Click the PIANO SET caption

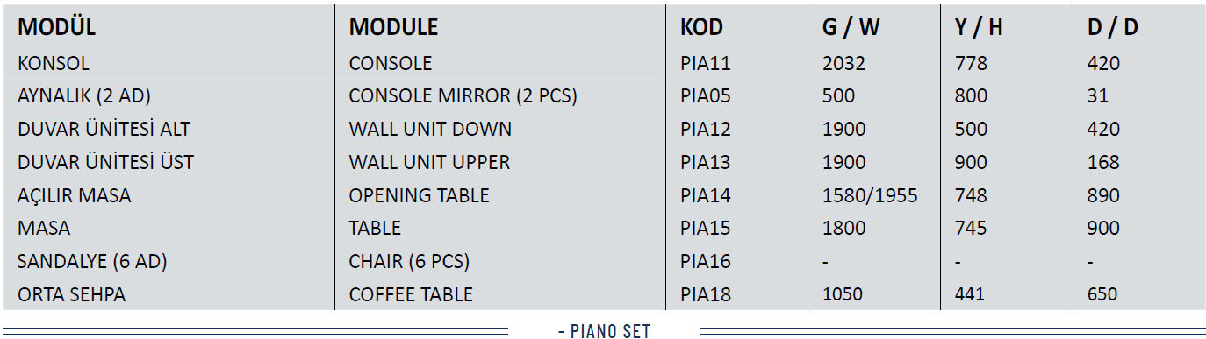tap(604, 331)
